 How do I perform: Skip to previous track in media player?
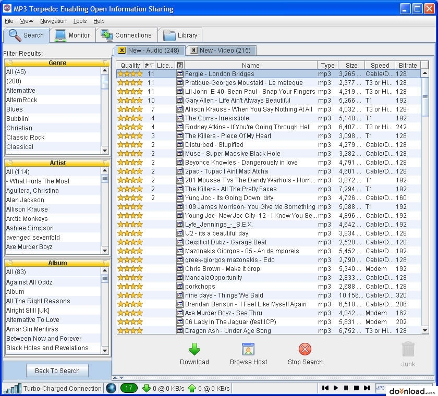click(325, 388)
